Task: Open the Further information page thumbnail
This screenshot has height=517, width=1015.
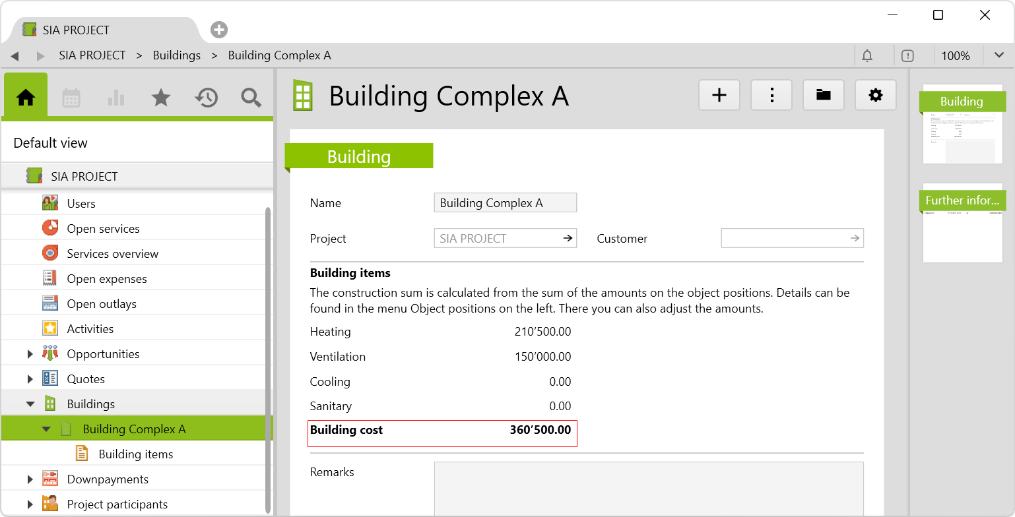Action: (x=962, y=224)
